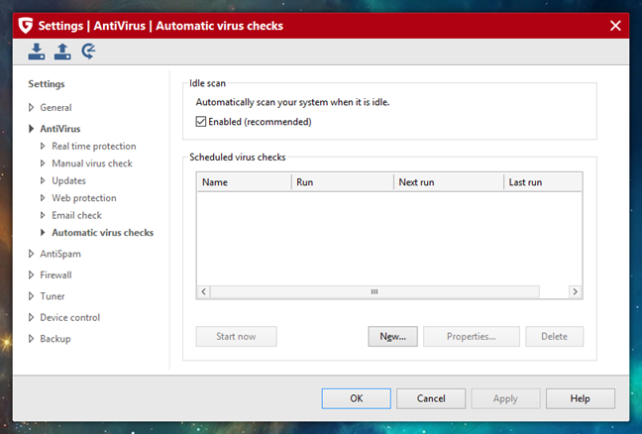The height and width of the screenshot is (434, 642).
Task: Click the save settings upload icon
Action: 62,52
